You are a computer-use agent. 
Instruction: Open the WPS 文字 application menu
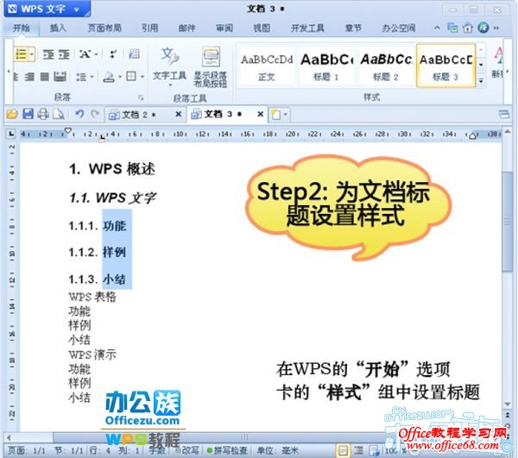(x=47, y=9)
